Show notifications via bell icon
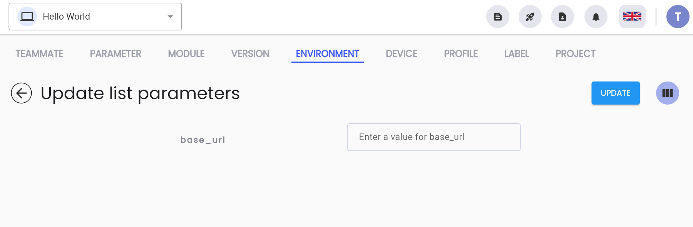The image size is (693, 227). pyautogui.click(x=596, y=17)
